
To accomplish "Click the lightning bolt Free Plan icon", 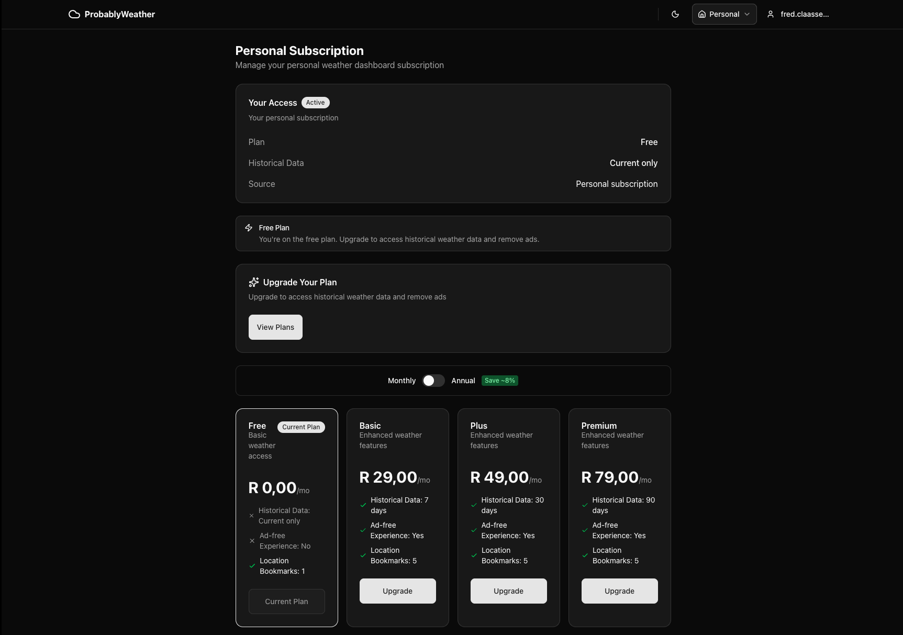I will (x=249, y=228).
